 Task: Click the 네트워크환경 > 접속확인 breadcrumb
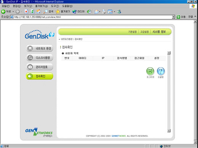coord(72,39)
